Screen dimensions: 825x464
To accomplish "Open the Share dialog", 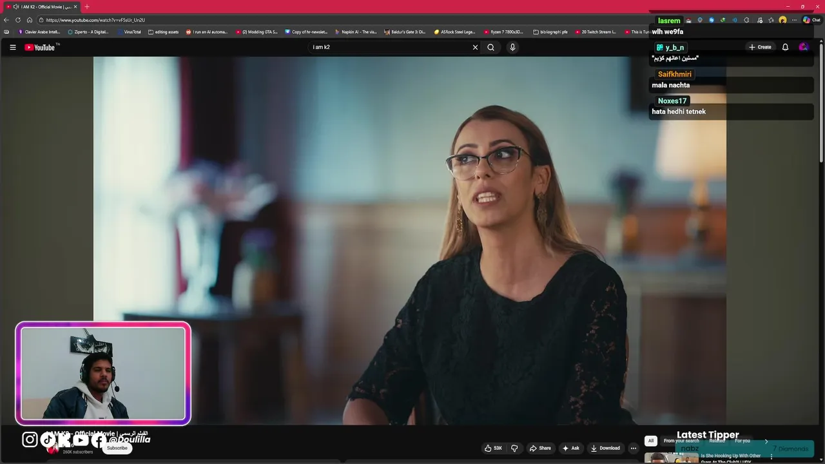I will [x=540, y=448].
